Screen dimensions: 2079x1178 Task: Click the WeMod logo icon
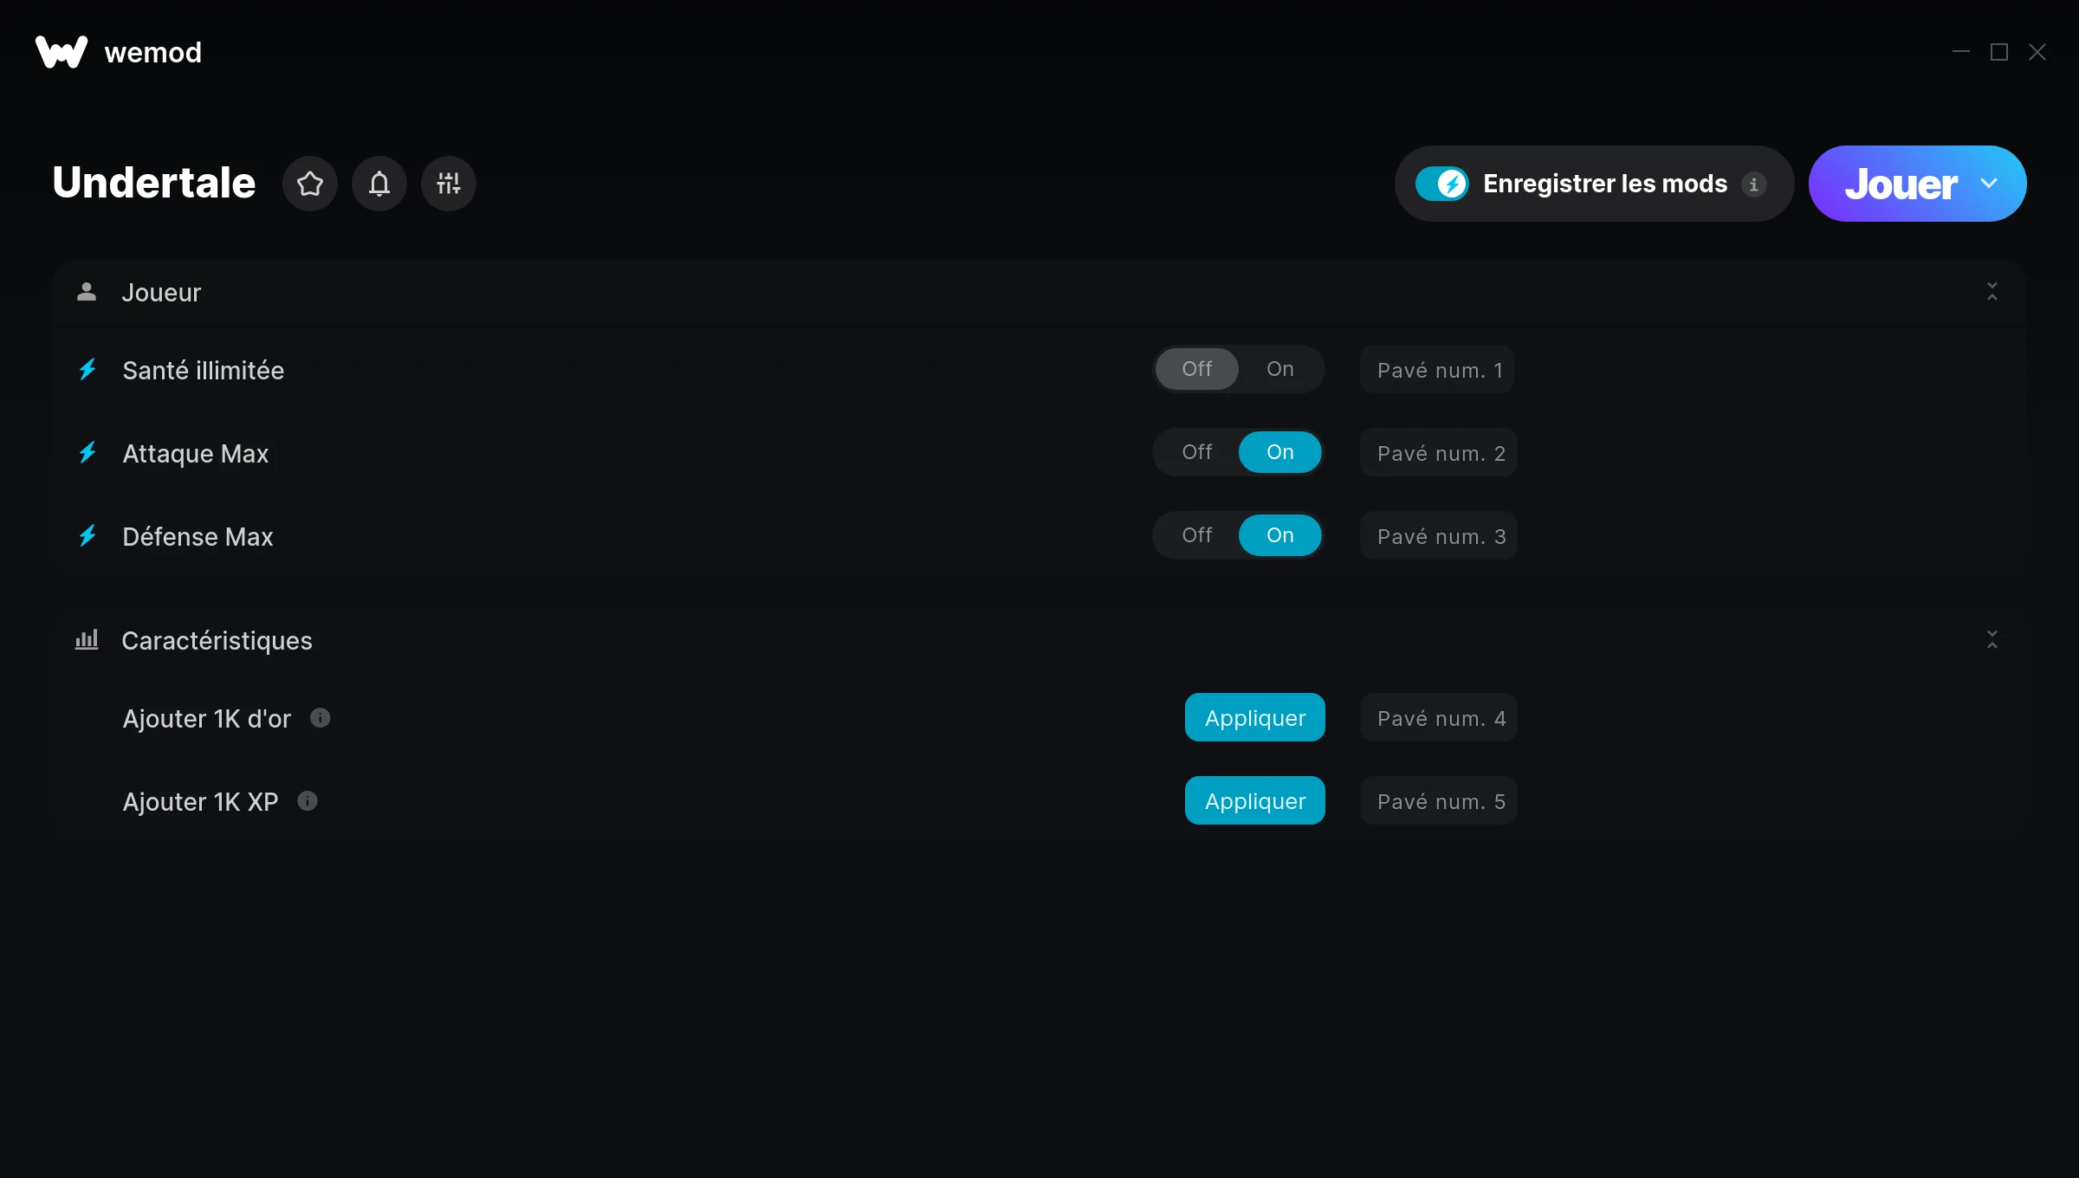[x=62, y=52]
